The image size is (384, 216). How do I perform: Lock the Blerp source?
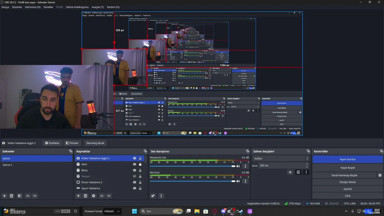[x=140, y=170]
